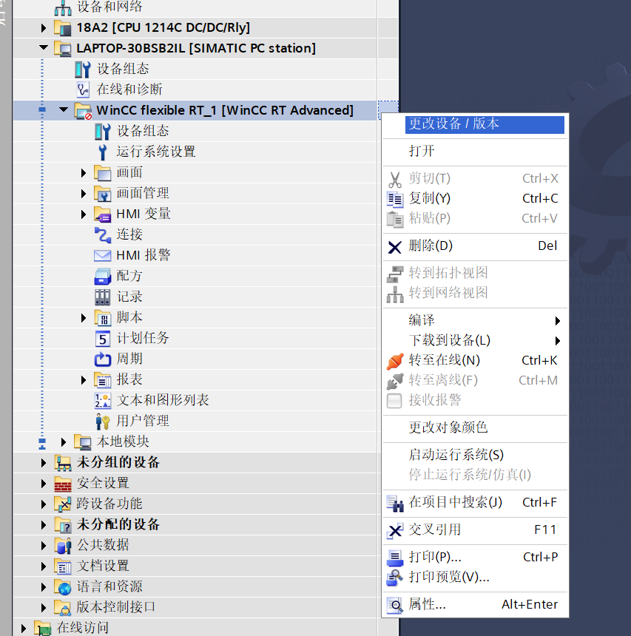Toggle the 接收报警 checkbox in context menu
The image size is (631, 636).
[x=394, y=401]
